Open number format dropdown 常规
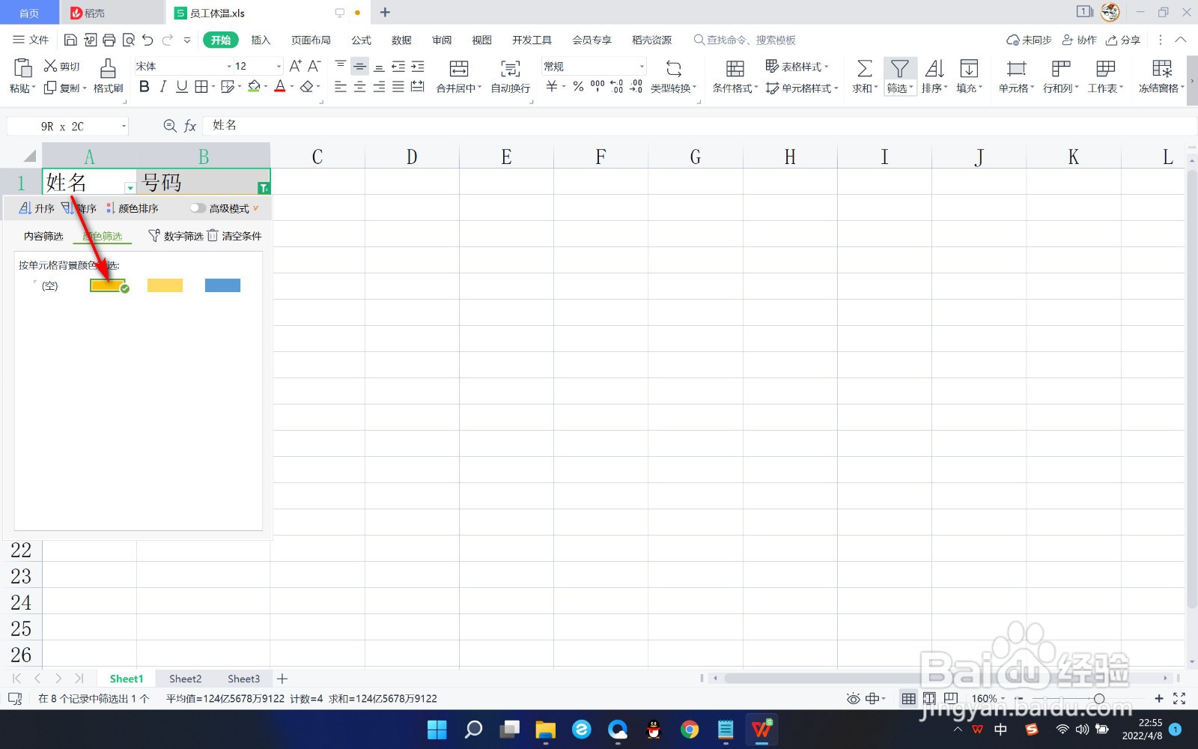 641,66
